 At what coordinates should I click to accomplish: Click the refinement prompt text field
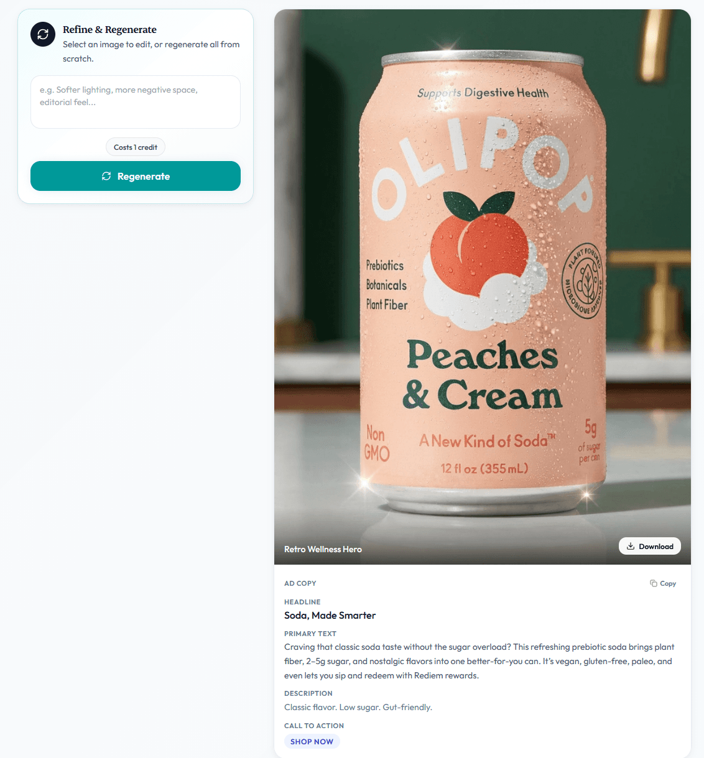135,102
